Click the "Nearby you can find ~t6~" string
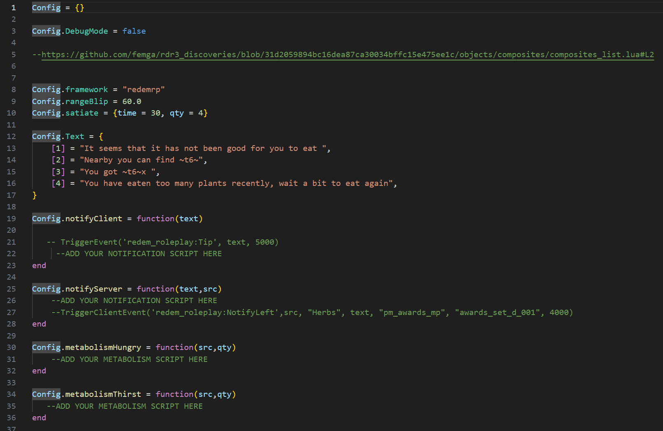Screen dimensions: 663x431 [x=141, y=160]
